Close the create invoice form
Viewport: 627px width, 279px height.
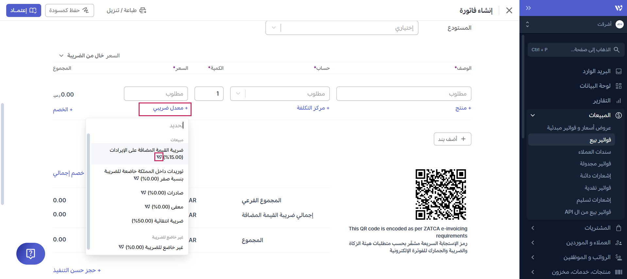[x=509, y=10]
